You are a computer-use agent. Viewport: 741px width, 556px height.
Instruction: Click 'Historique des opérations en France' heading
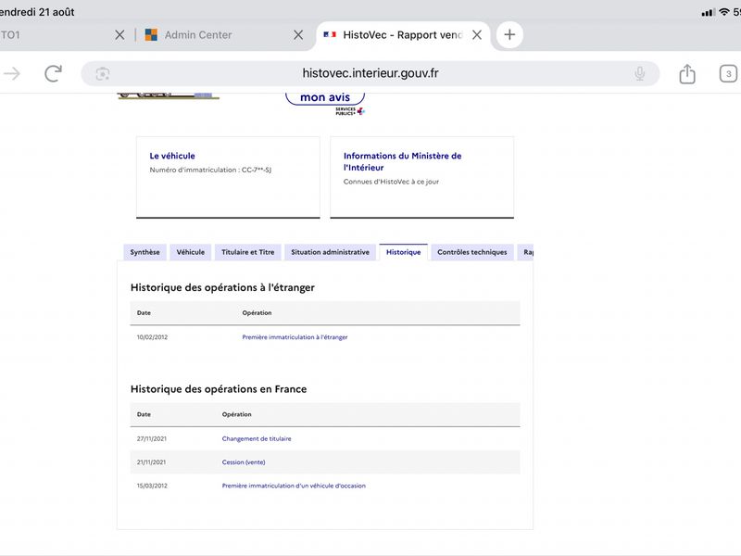tap(219, 389)
